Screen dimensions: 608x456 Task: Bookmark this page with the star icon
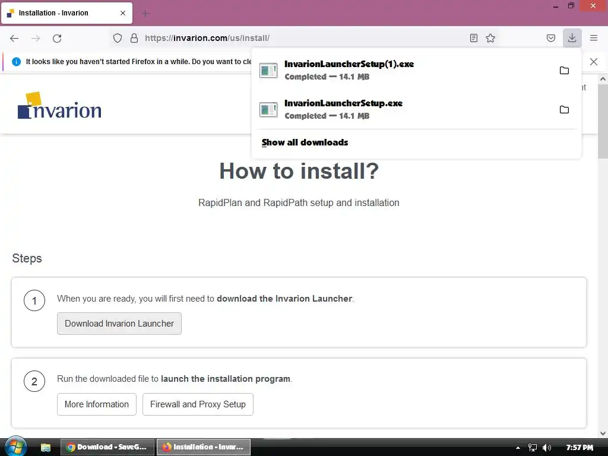tap(490, 38)
